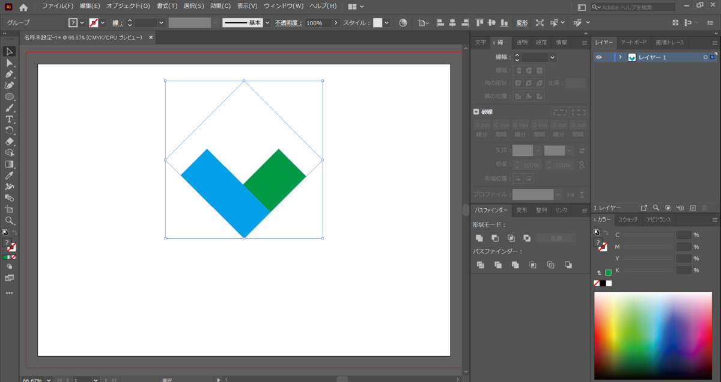The width and height of the screenshot is (721, 382).
Task: Open the stroke color dropdown in control bar
Action: coord(103,22)
